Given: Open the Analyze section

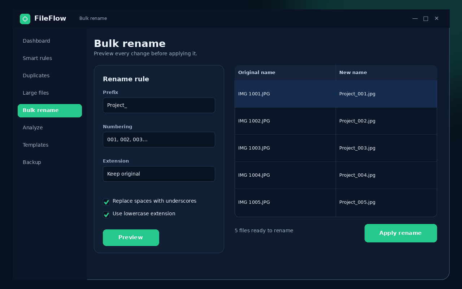Looking at the screenshot, I should tap(50, 128).
